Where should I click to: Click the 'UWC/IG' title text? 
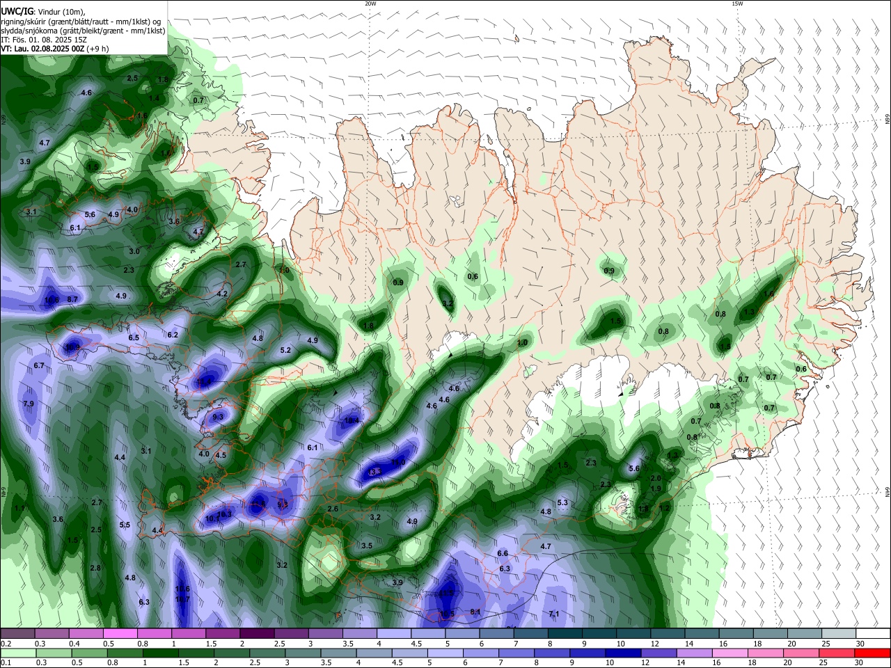coord(17,10)
